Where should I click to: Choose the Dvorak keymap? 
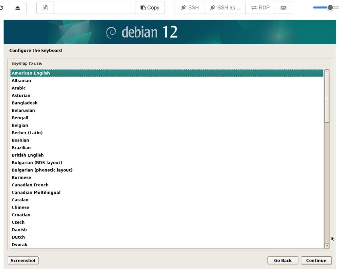(x=20, y=245)
